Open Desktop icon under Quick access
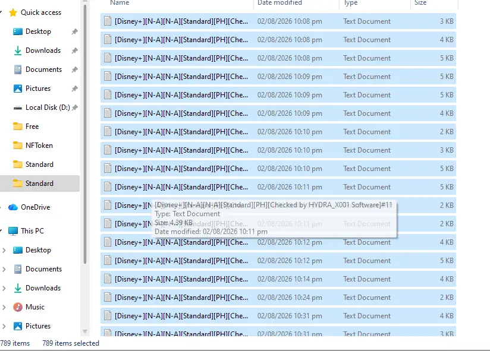The width and height of the screenshot is (490, 351). 18,31
